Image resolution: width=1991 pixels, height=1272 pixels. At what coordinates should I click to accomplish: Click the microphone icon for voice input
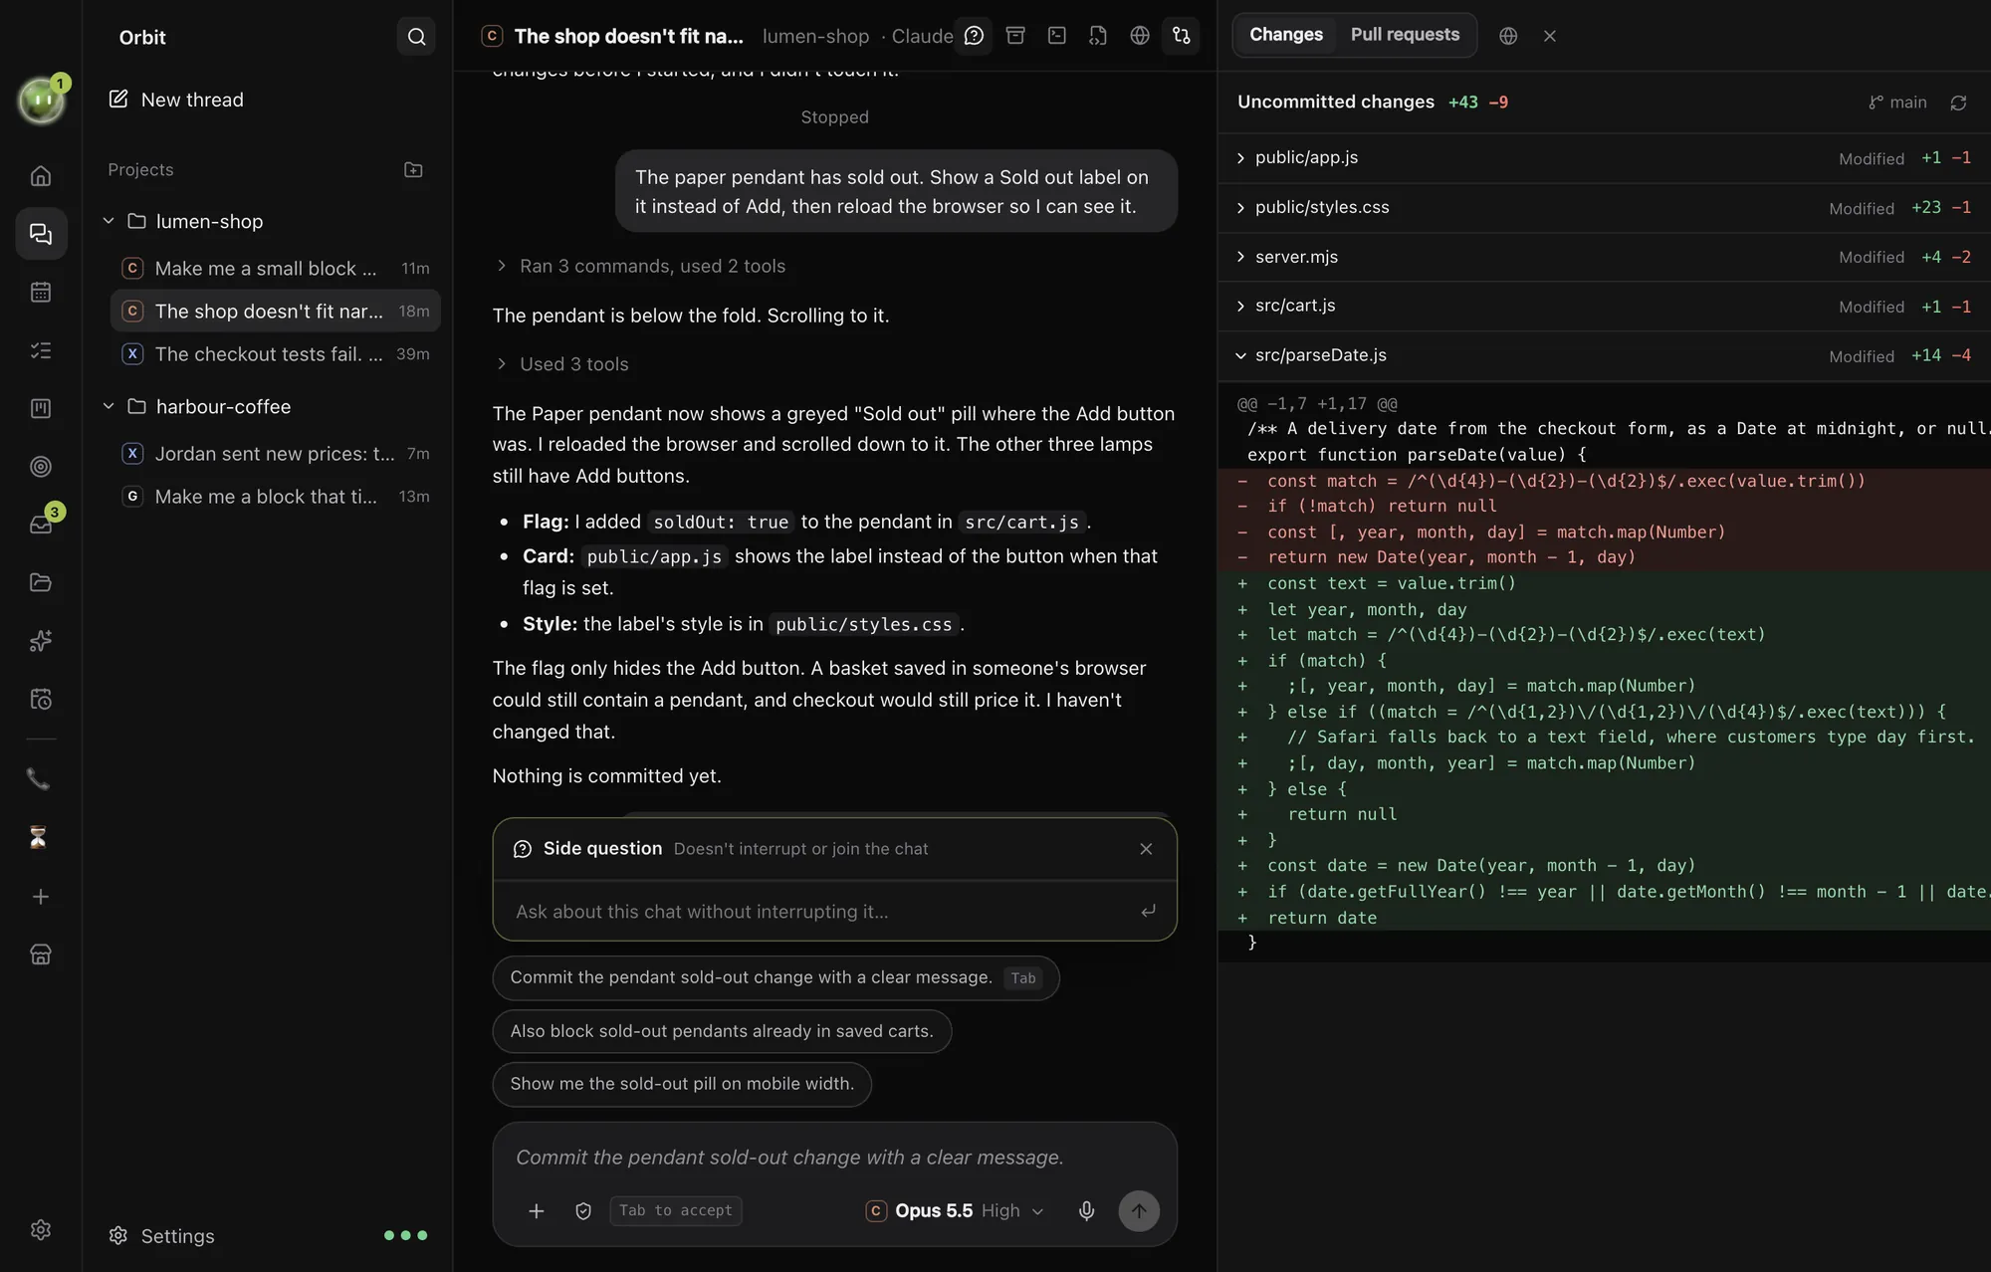(x=1087, y=1210)
